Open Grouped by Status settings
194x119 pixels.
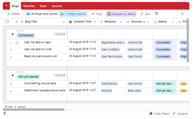click(121, 14)
